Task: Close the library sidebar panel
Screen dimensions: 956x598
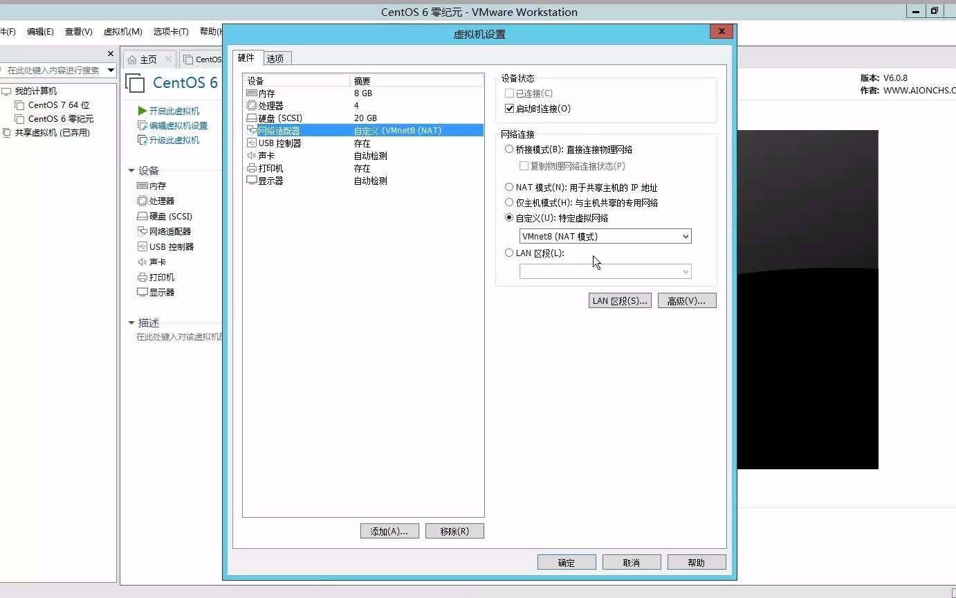Action: pos(110,53)
